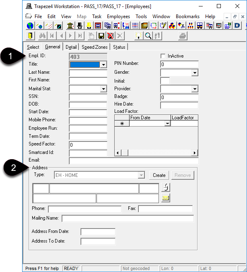
Task: Open the Bookmarks menu
Action: tap(187, 17)
